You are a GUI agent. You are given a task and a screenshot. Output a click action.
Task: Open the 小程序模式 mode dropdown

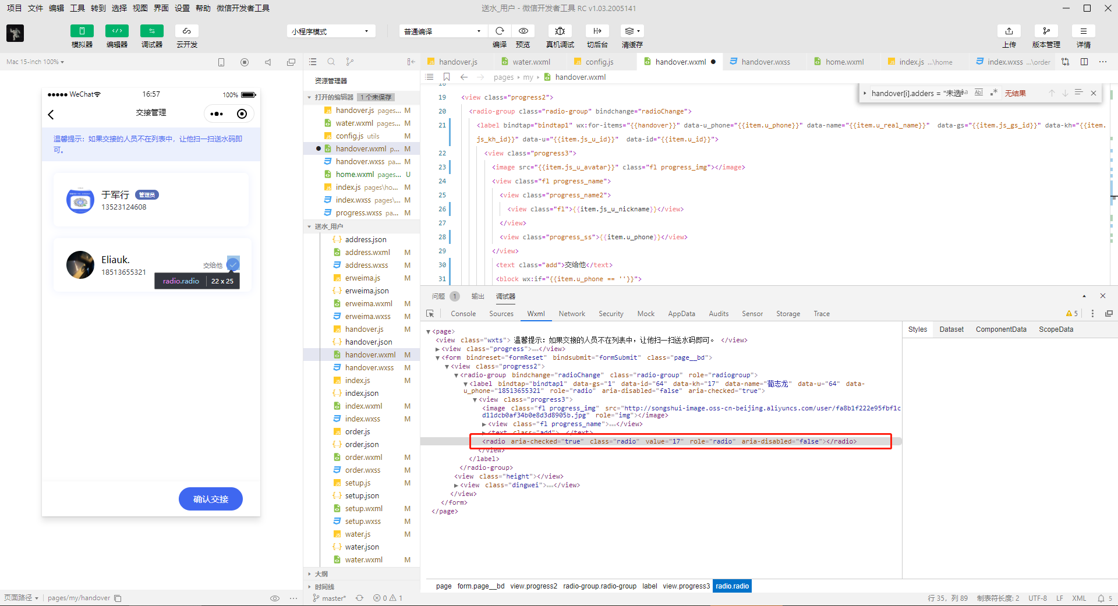pos(331,31)
